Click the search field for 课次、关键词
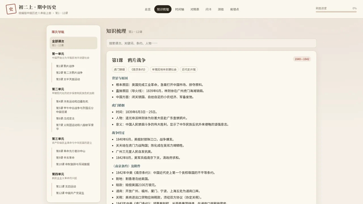Screen dimensions: 363x204 (x=211, y=43)
